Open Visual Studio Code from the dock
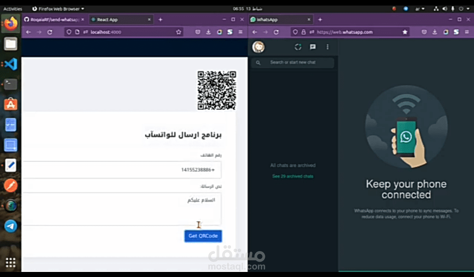 point(10,64)
